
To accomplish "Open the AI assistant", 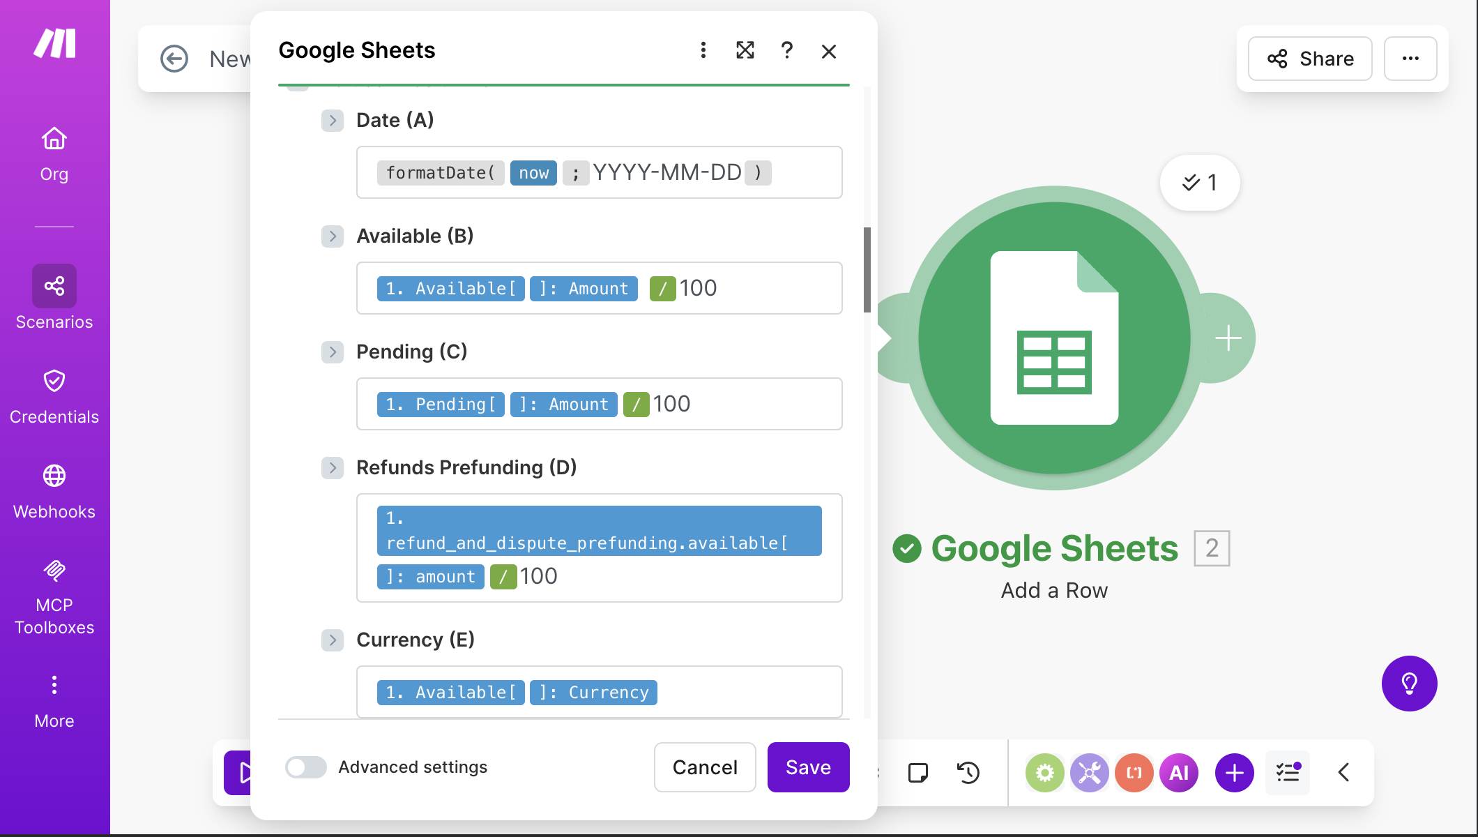I will [x=1179, y=773].
